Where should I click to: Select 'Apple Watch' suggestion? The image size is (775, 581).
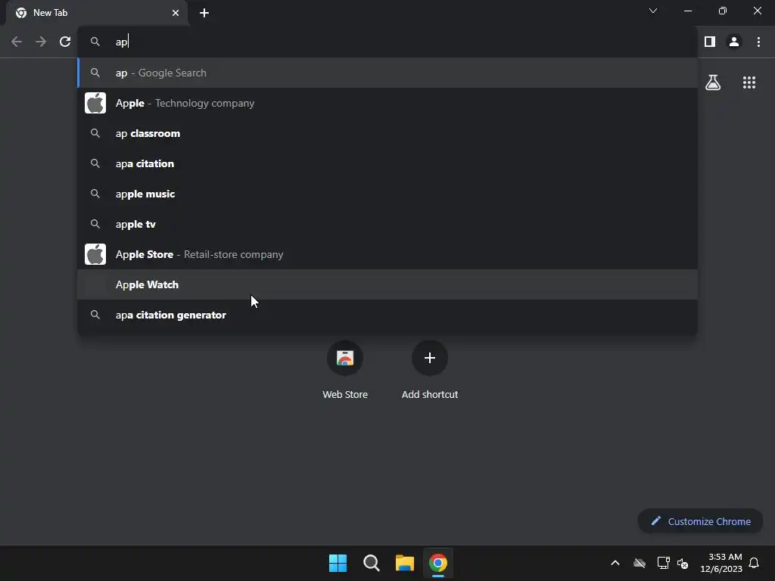tap(387, 284)
